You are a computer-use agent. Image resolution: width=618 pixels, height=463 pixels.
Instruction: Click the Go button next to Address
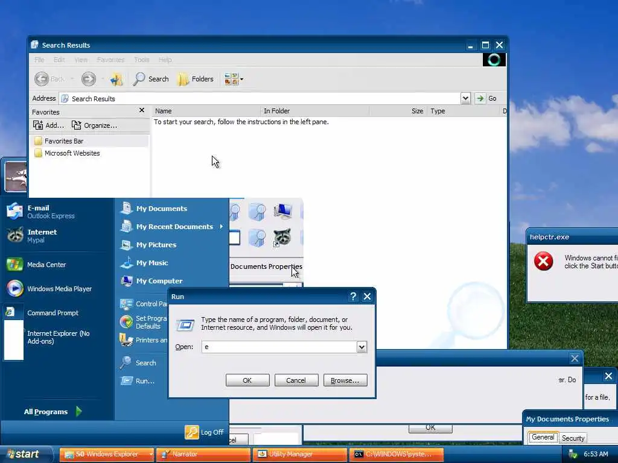[486, 98]
